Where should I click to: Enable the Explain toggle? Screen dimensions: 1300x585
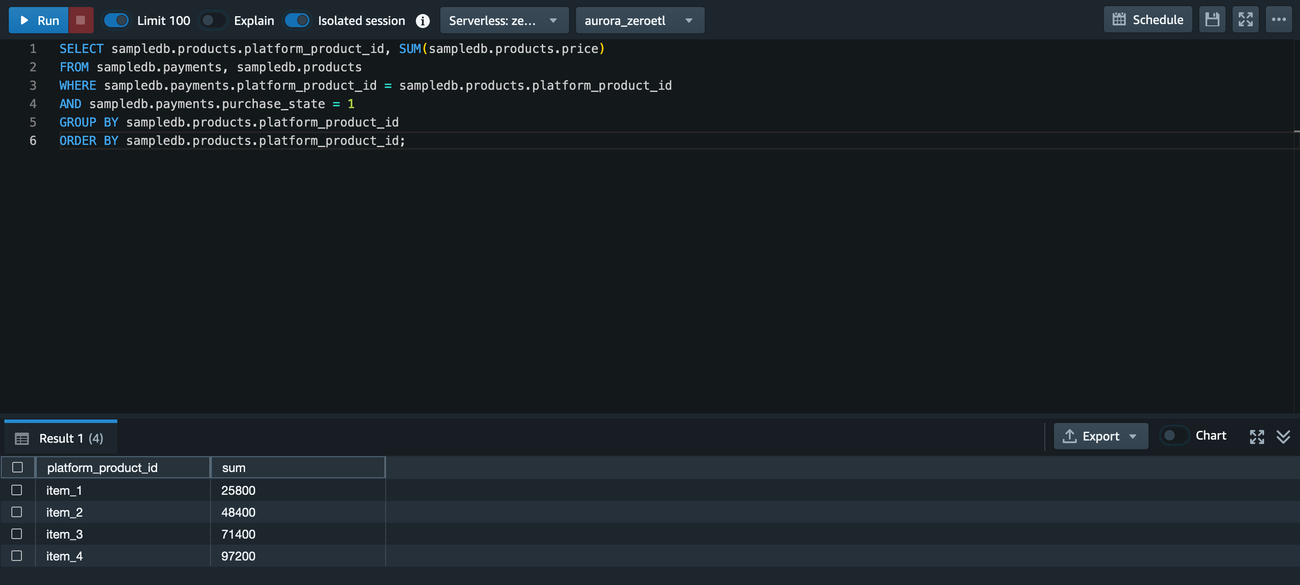(213, 20)
